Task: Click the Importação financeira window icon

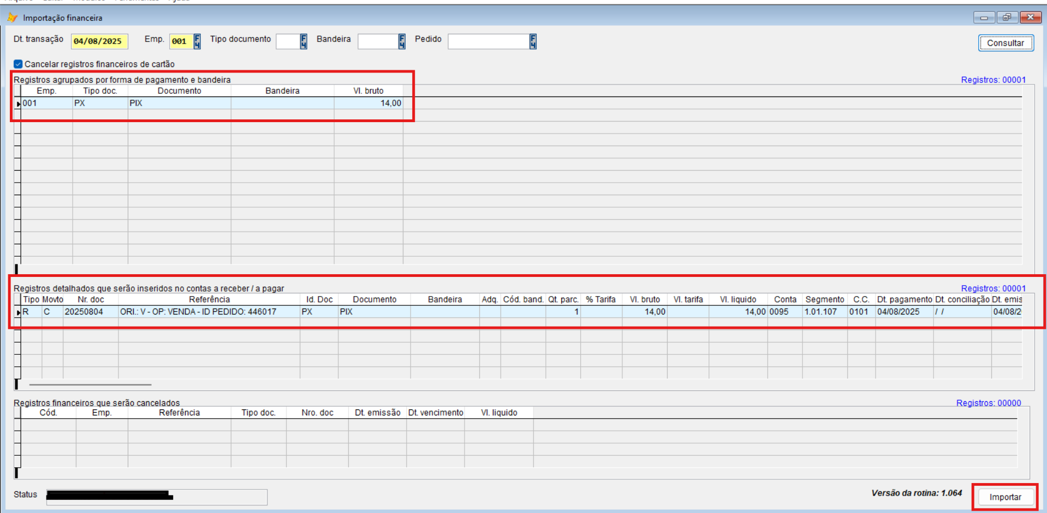Action: pos(12,18)
